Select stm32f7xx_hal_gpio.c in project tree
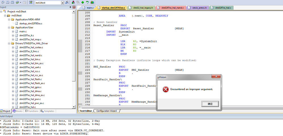 tap(30, 87)
